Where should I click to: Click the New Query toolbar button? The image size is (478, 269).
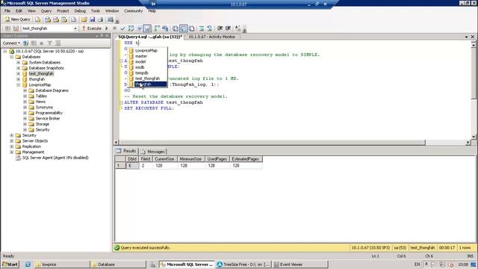[x=18, y=19]
